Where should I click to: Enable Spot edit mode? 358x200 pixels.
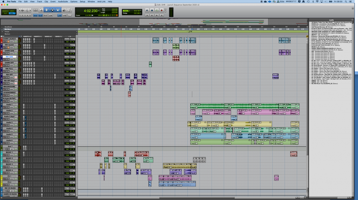coord(12,11)
